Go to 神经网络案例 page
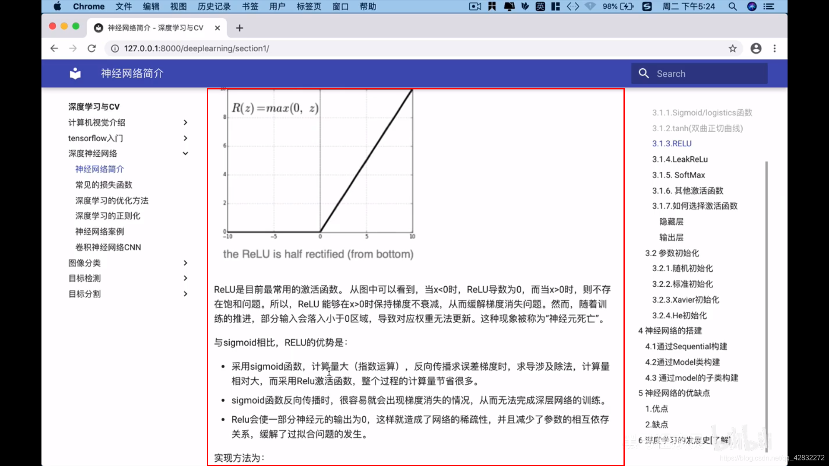The height and width of the screenshot is (466, 829). point(100,231)
